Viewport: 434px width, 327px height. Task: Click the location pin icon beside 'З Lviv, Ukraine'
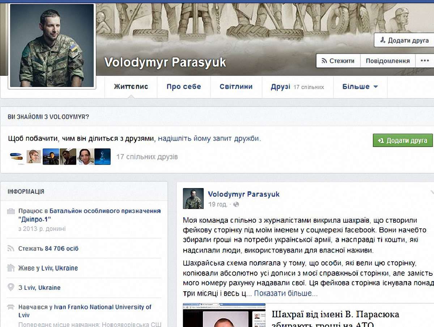(x=11, y=288)
